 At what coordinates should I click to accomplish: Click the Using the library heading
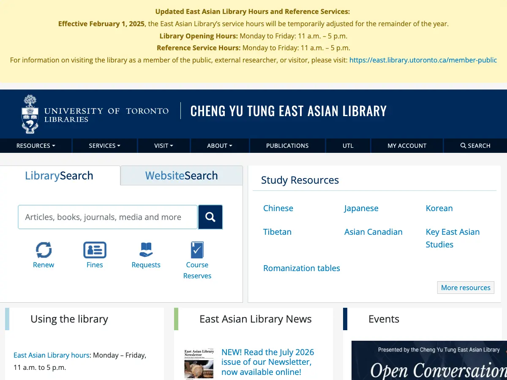(69, 319)
